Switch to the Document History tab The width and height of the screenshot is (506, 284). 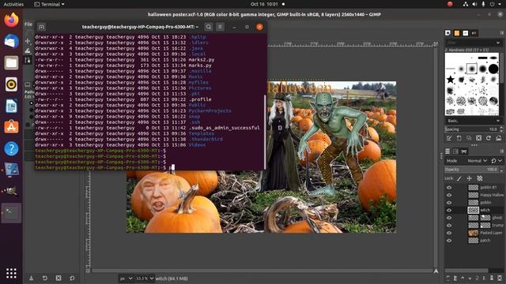pos(474,33)
